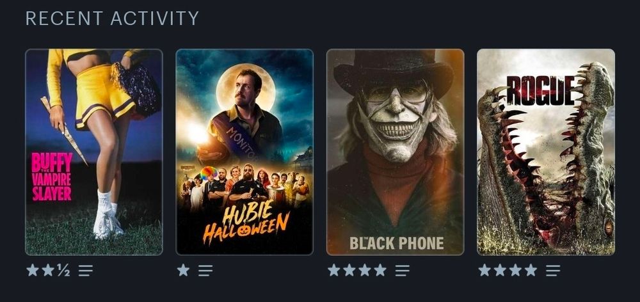Click the second star under The Black Phone
The width and height of the screenshot is (640, 302).
tap(349, 270)
